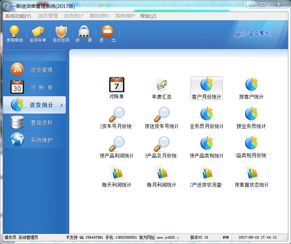Open 按业务员统计 icon
This screenshot has height=244, width=291.
pos(251,118)
